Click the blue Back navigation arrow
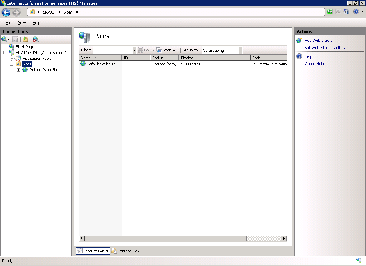 6,12
